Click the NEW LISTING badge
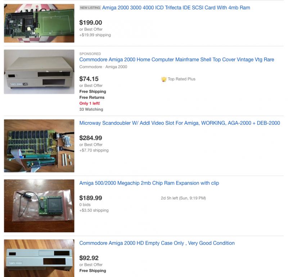This screenshot has height=277, width=288. [90, 8]
